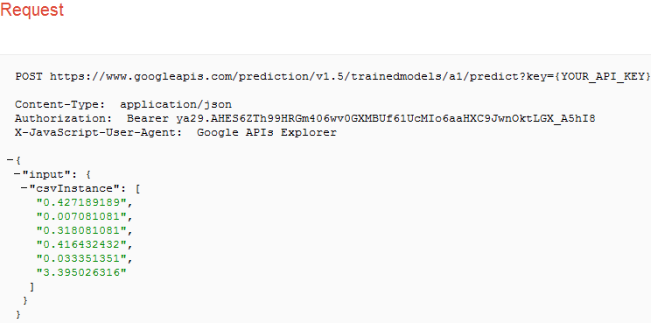Click the Authorization header label
This screenshot has width=651, height=323.
[x=64, y=118]
